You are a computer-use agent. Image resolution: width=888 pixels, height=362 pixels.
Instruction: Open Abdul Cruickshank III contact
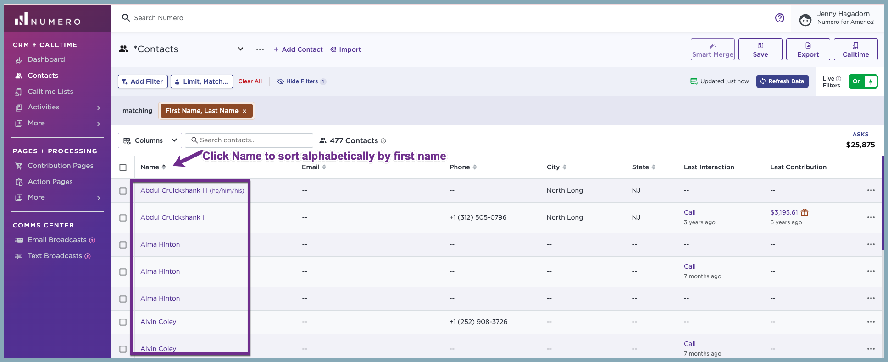(174, 190)
